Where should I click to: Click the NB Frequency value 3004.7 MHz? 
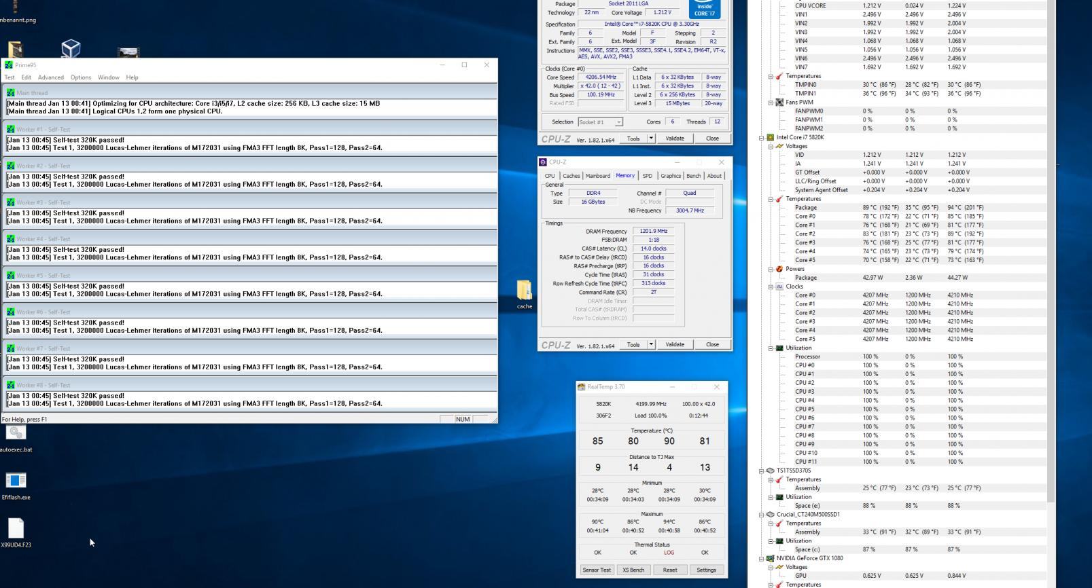690,210
